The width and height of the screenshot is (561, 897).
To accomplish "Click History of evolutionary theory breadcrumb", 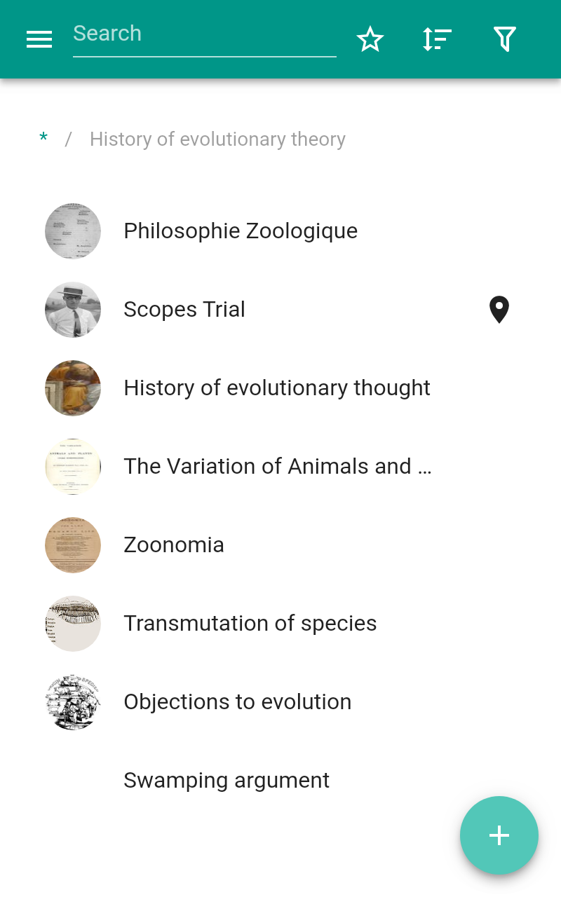I will coord(217,139).
